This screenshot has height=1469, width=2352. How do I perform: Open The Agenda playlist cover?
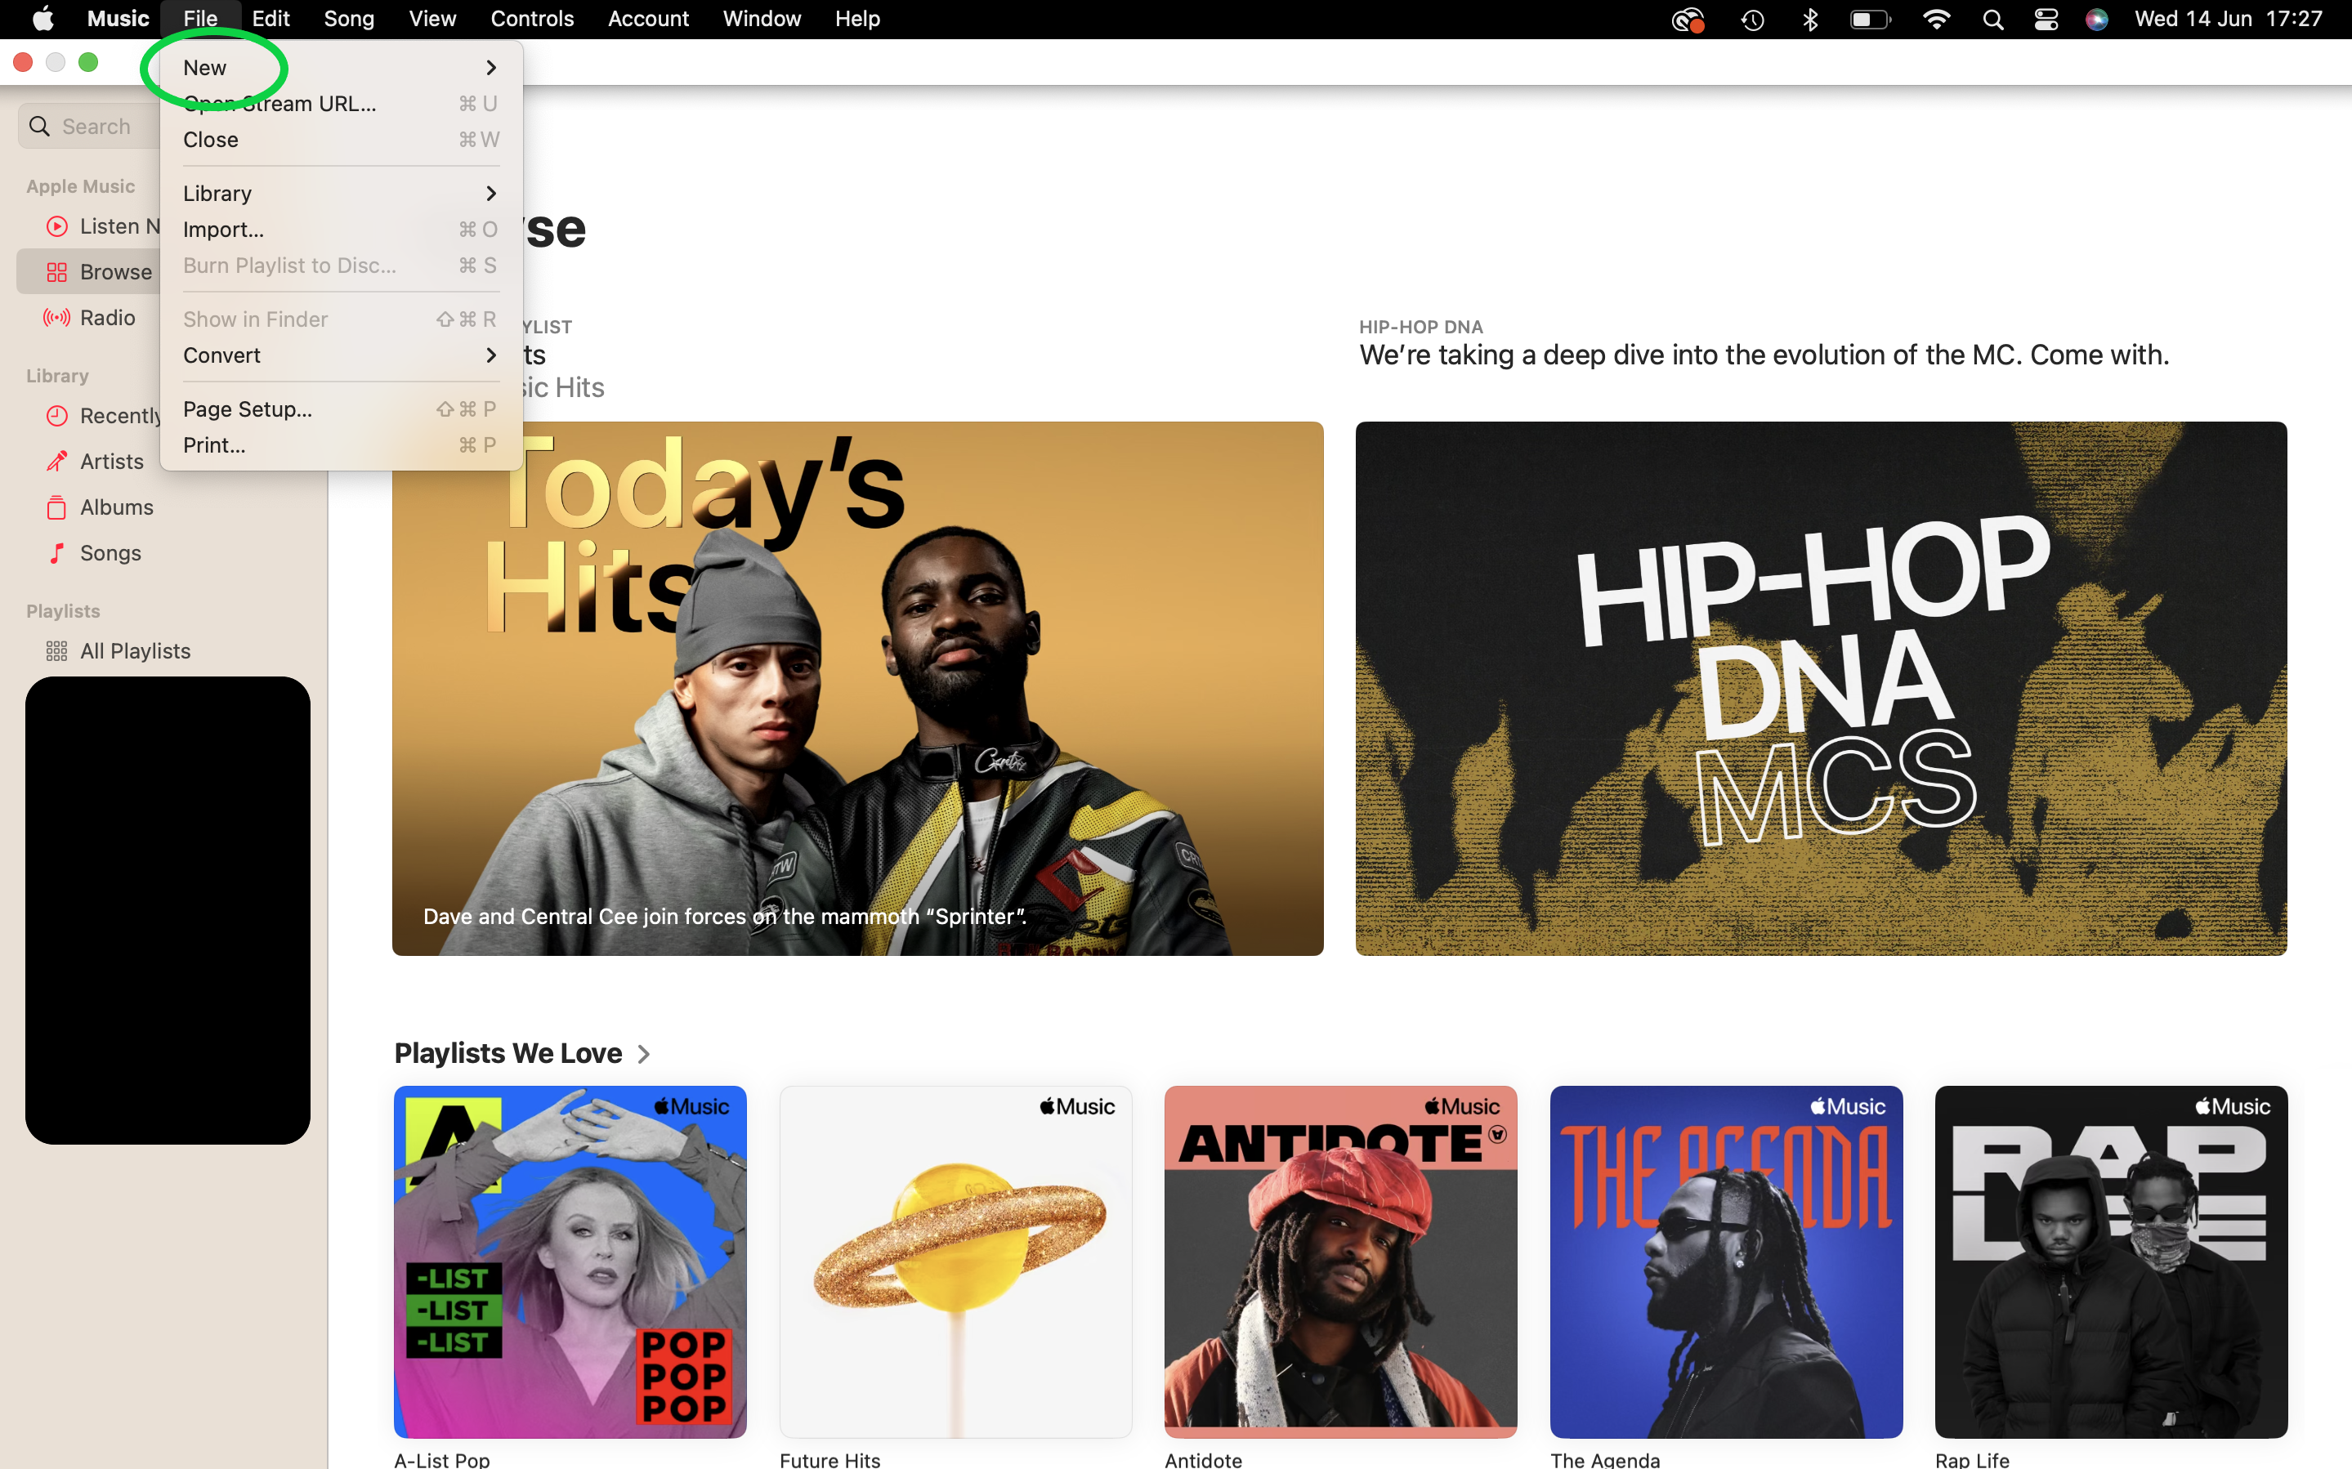pyautogui.click(x=1726, y=1262)
